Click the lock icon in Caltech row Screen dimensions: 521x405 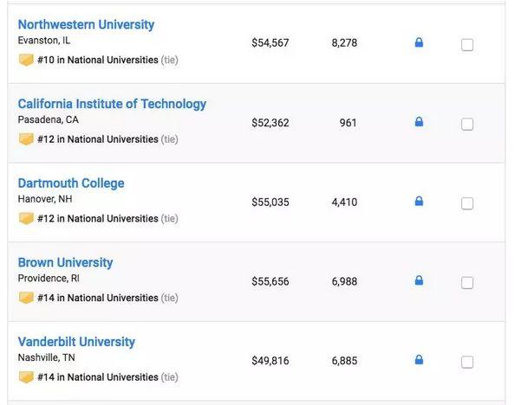pyautogui.click(x=419, y=122)
